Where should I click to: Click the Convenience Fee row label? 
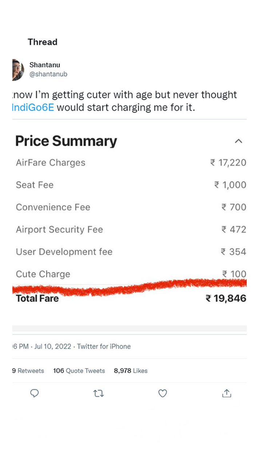click(53, 207)
